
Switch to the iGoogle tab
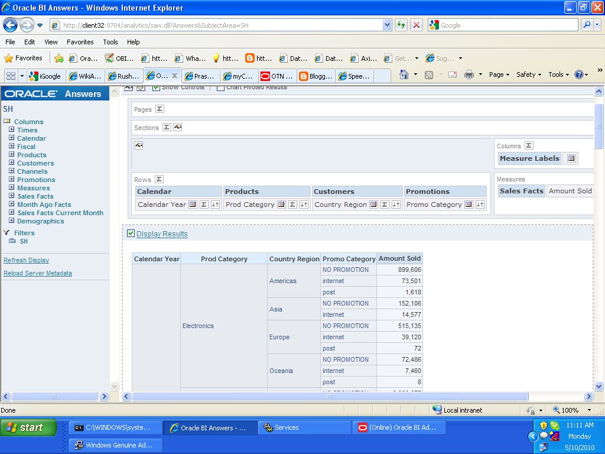[x=46, y=76]
